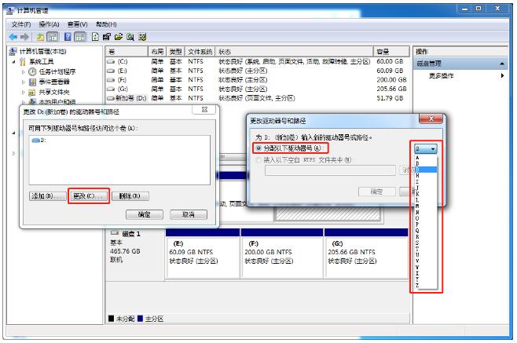
Task: Click the 磁盘 1 disk icon
Action: (115, 233)
